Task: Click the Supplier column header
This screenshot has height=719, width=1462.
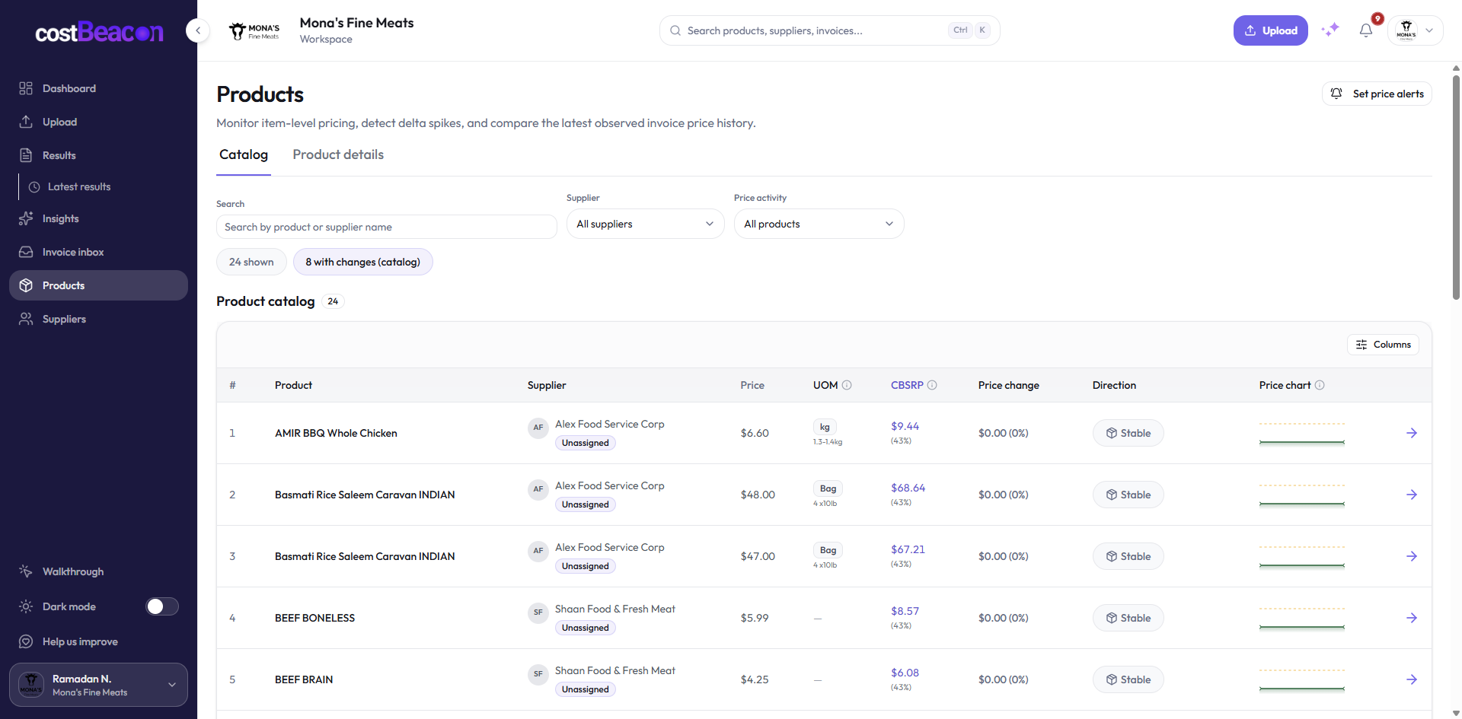Action: tap(547, 385)
